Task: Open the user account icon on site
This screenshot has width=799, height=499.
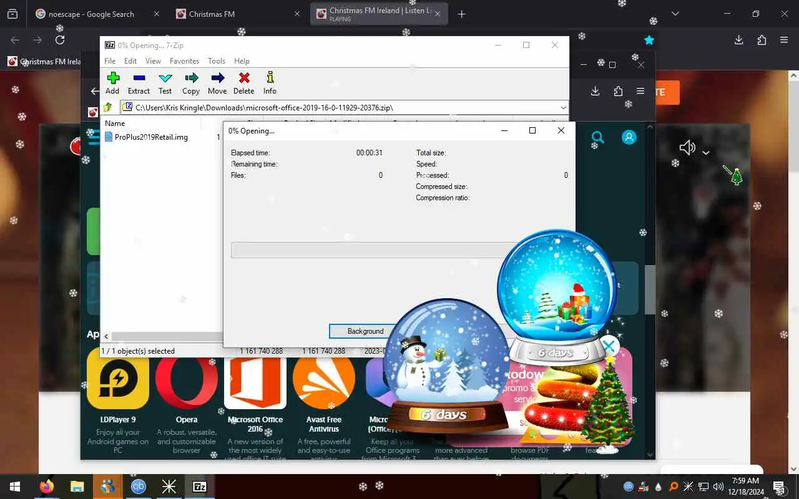Action: [629, 137]
